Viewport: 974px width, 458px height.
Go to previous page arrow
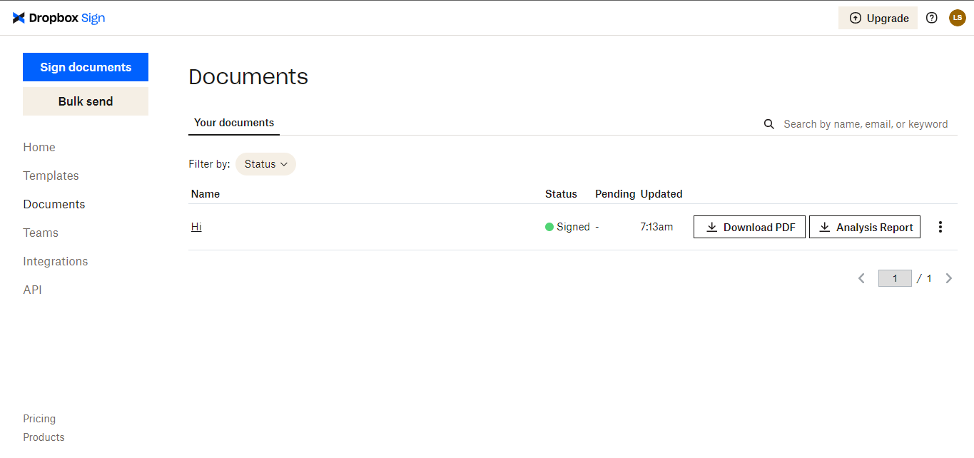[862, 278]
